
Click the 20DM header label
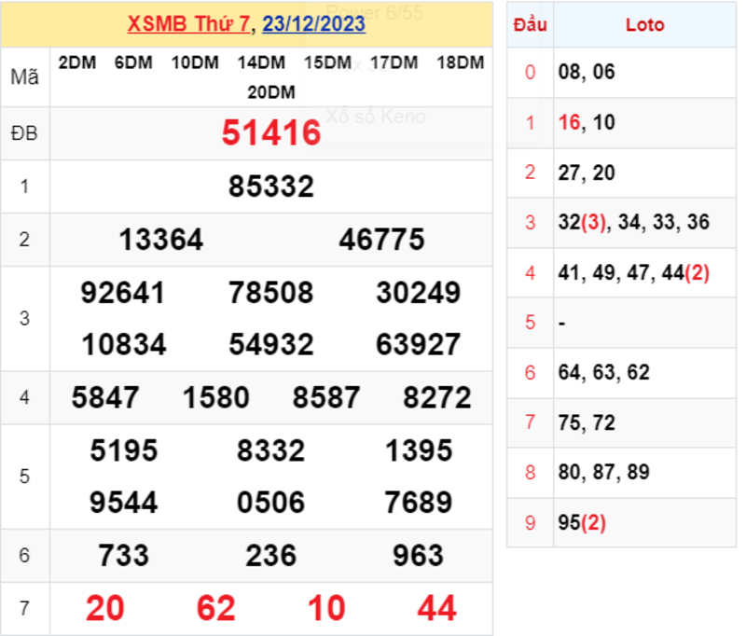(269, 92)
